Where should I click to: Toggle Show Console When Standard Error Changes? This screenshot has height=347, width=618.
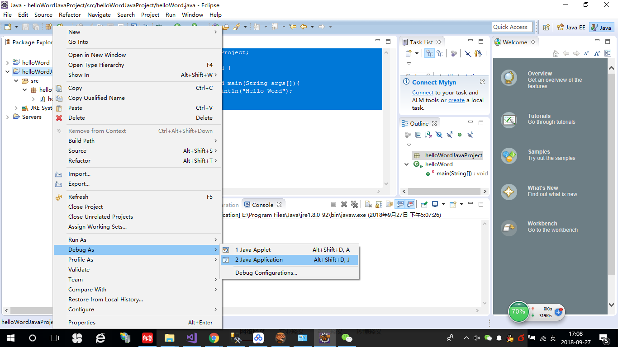pyautogui.click(x=410, y=204)
